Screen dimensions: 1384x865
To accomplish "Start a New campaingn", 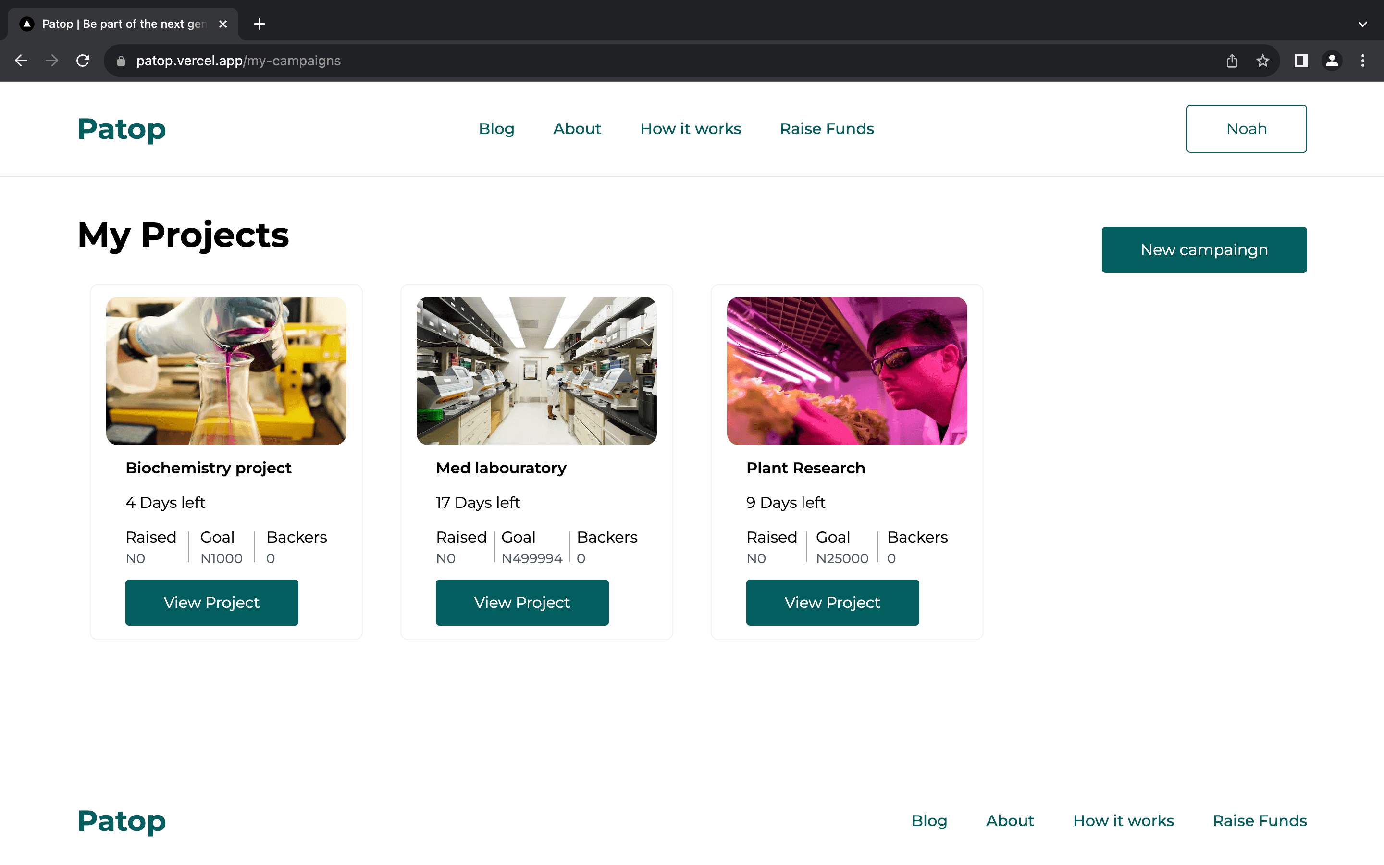I will pyautogui.click(x=1204, y=250).
